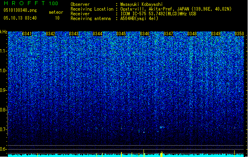Click the observer name Masayuki Kobayashi

[142, 4]
